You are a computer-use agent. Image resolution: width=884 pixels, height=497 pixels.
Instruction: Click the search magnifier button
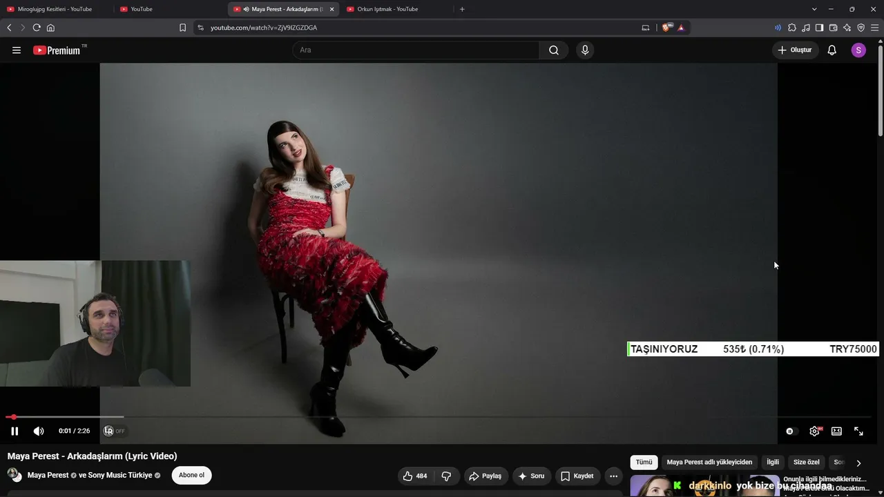pyautogui.click(x=554, y=50)
